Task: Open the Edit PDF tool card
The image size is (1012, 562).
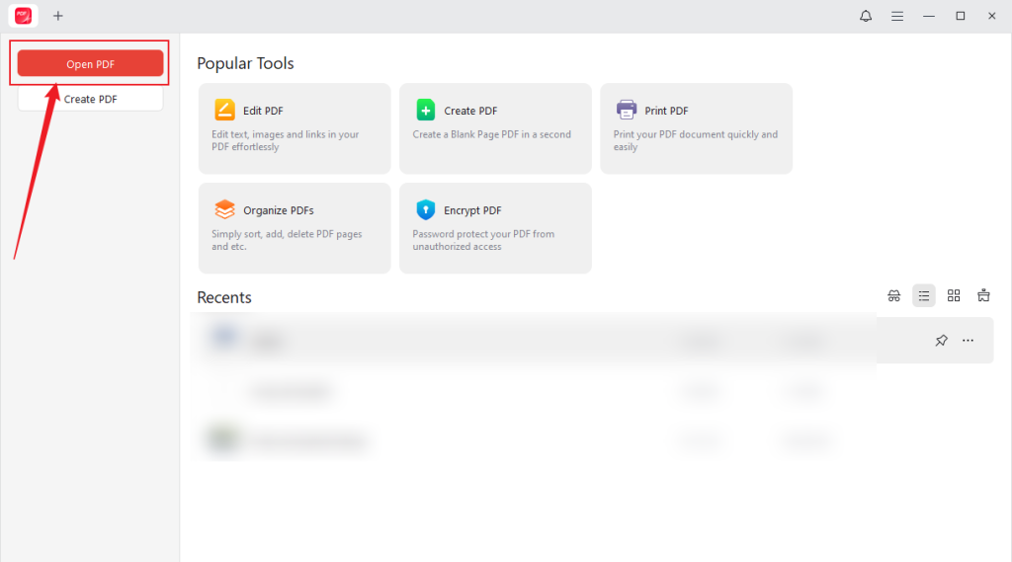Action: [295, 128]
